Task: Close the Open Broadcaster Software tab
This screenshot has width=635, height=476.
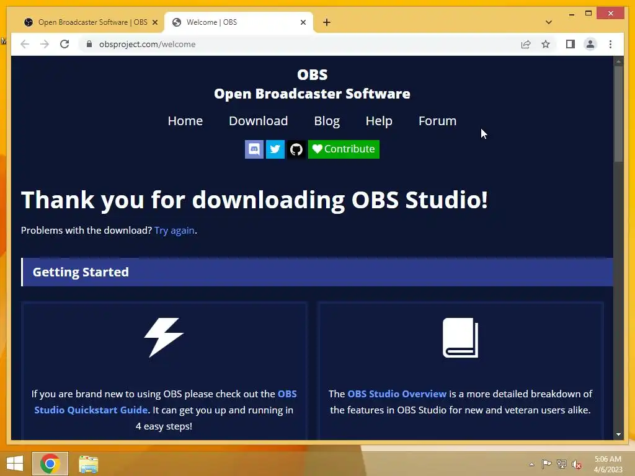Action: (154, 22)
